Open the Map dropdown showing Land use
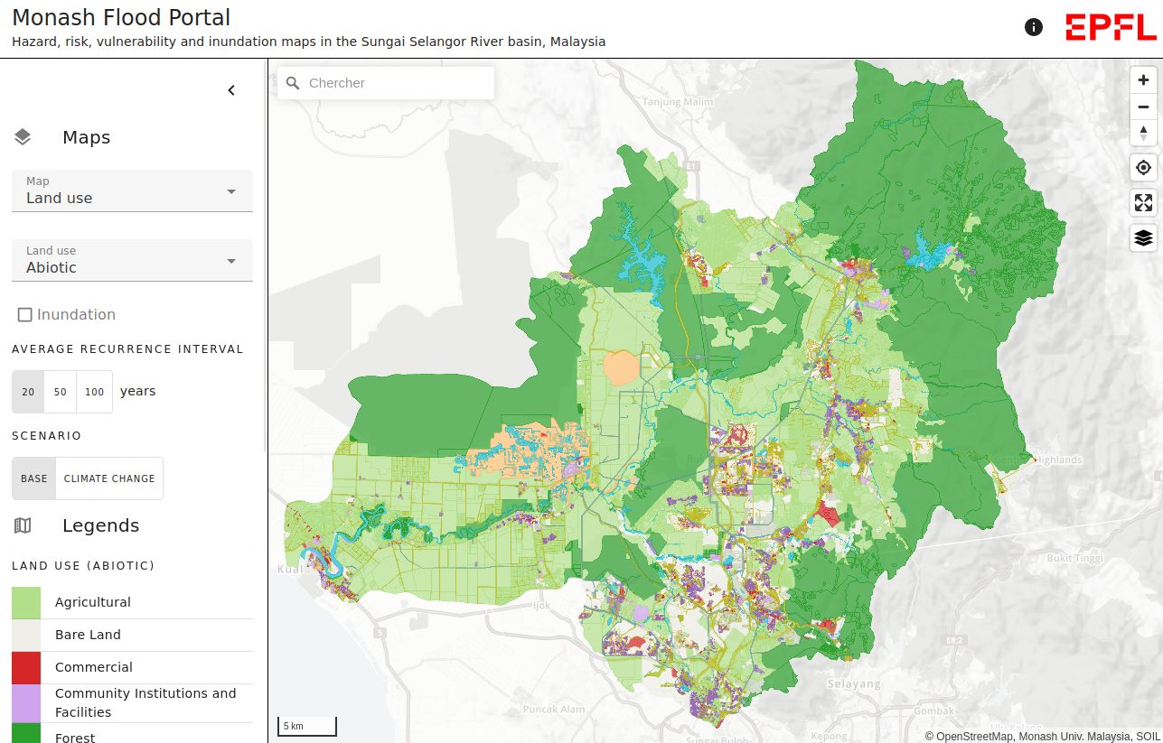The height and width of the screenshot is (743, 1163). pyautogui.click(x=132, y=190)
